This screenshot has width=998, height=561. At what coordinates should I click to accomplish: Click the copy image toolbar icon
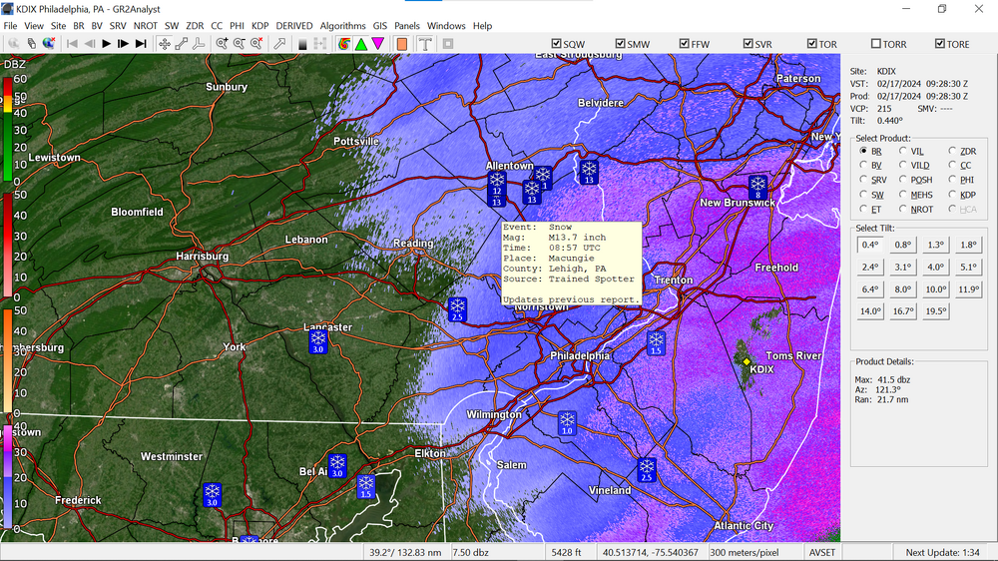(x=31, y=43)
